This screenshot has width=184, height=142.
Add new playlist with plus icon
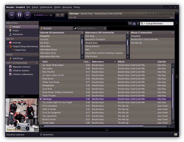[x=37, y=63]
